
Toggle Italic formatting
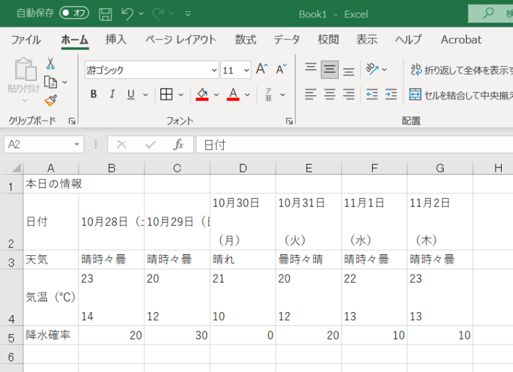[112, 94]
